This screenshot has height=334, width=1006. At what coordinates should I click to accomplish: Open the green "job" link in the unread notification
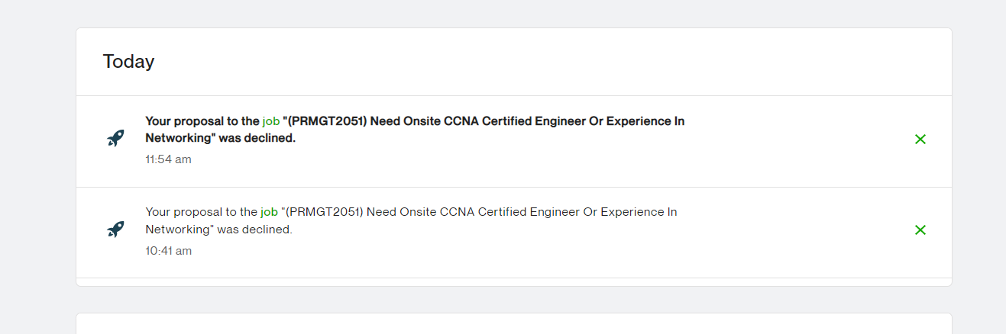(271, 121)
